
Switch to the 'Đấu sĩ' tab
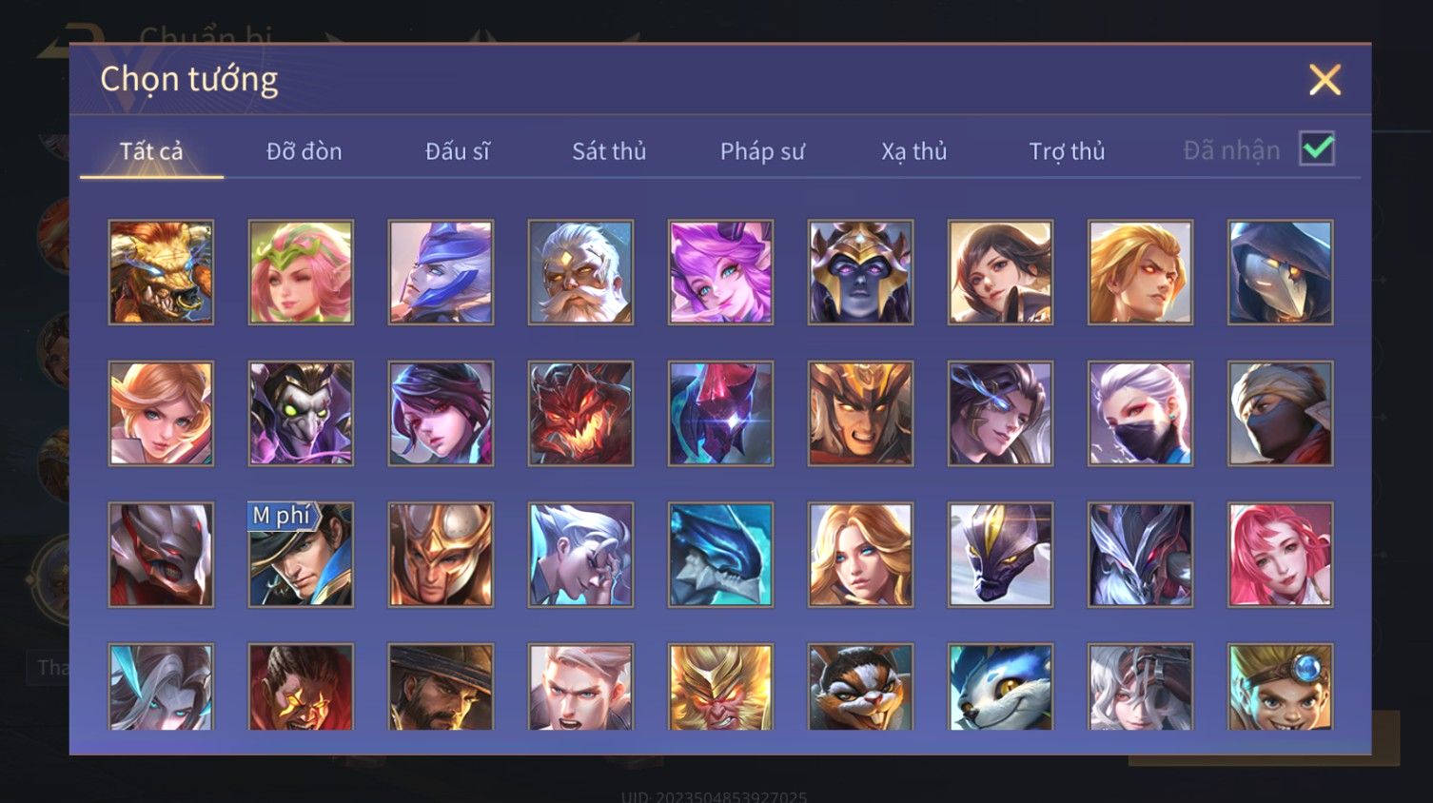[457, 151]
